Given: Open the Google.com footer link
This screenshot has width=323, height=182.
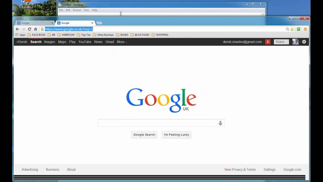Looking at the screenshot, I should [292, 170].
